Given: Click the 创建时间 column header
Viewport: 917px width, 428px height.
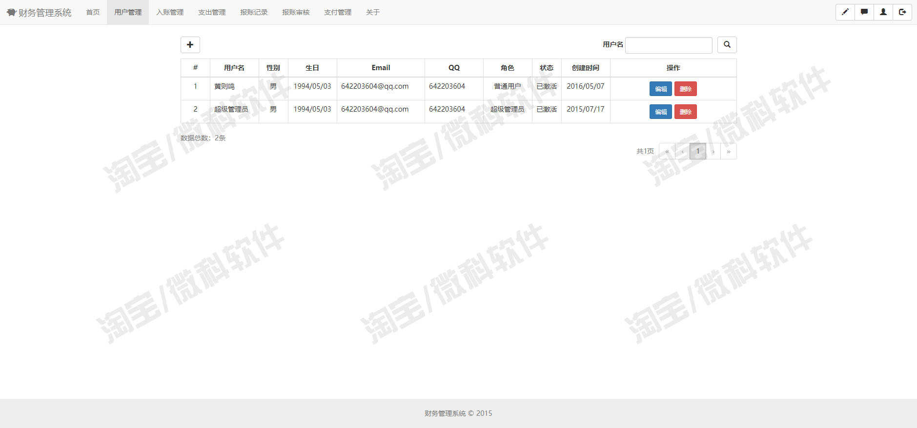Looking at the screenshot, I should click(586, 68).
